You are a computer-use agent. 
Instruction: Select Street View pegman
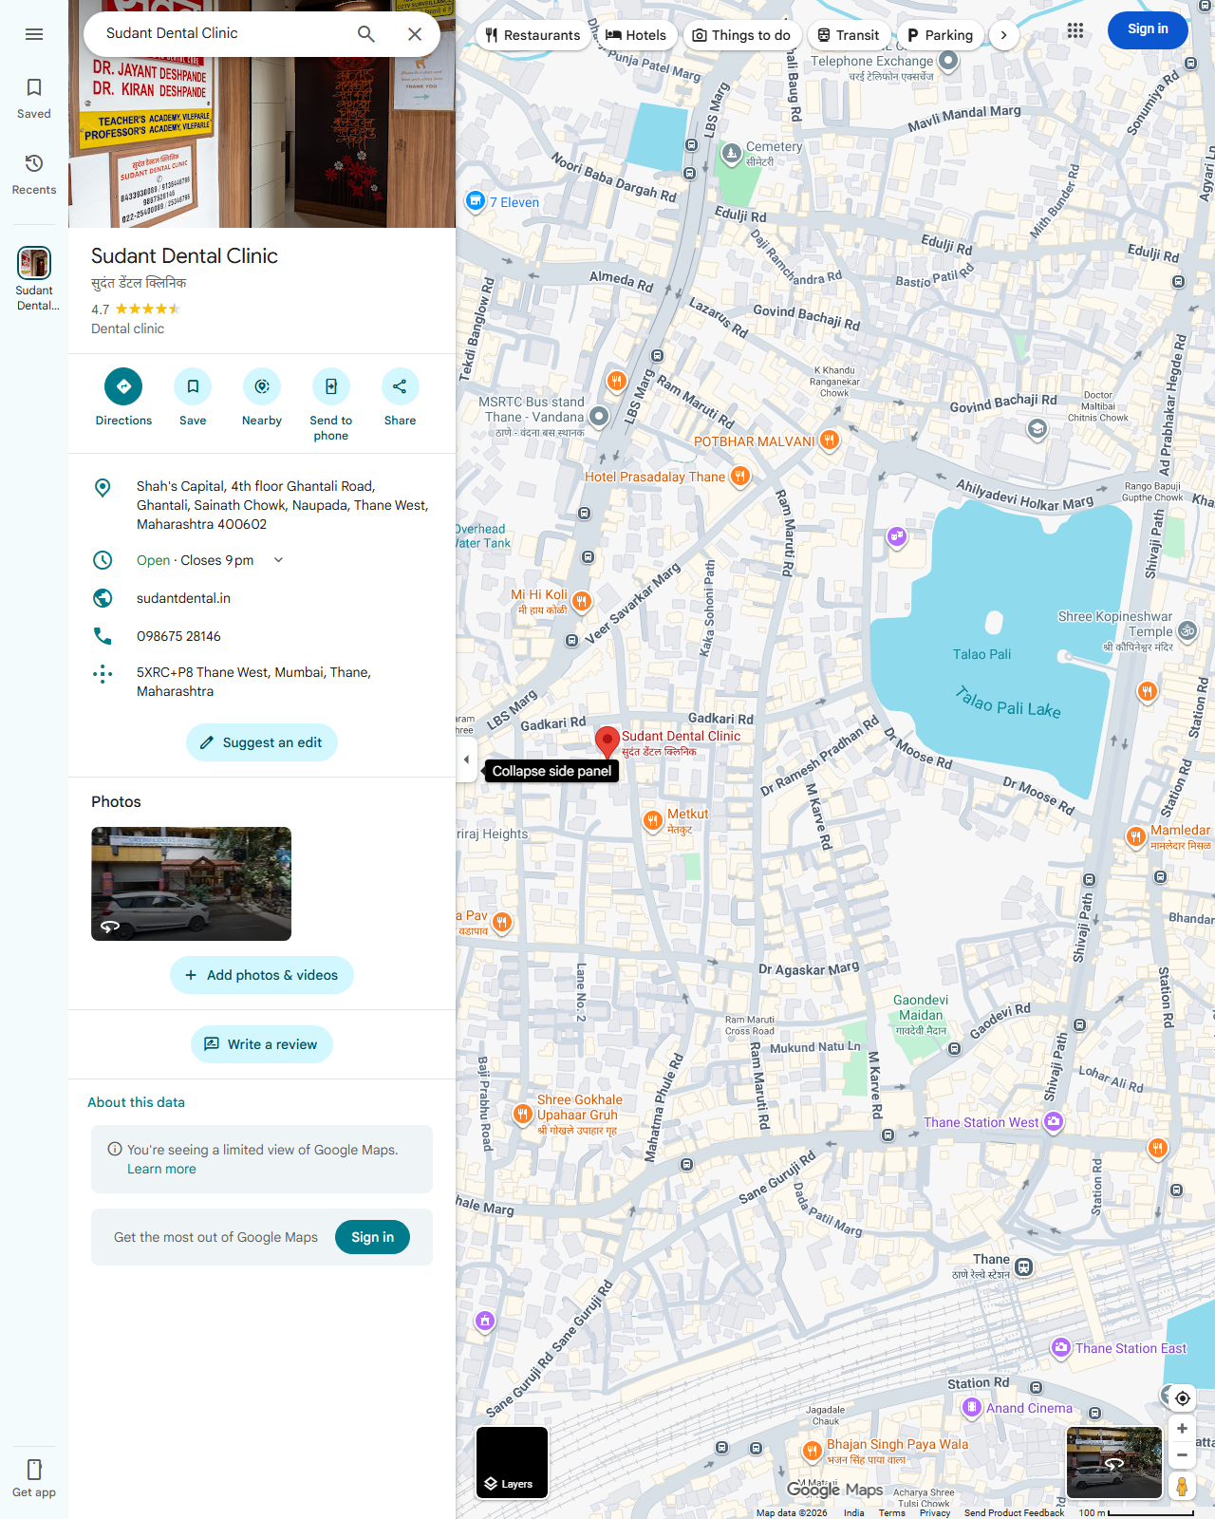(x=1182, y=1486)
